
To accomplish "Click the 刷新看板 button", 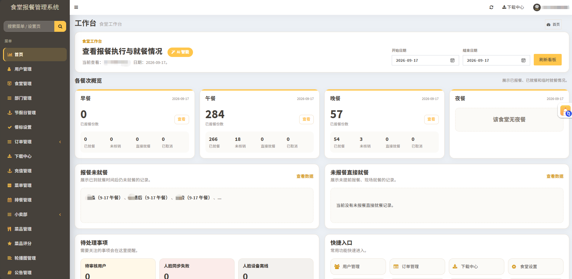I will [547, 60].
